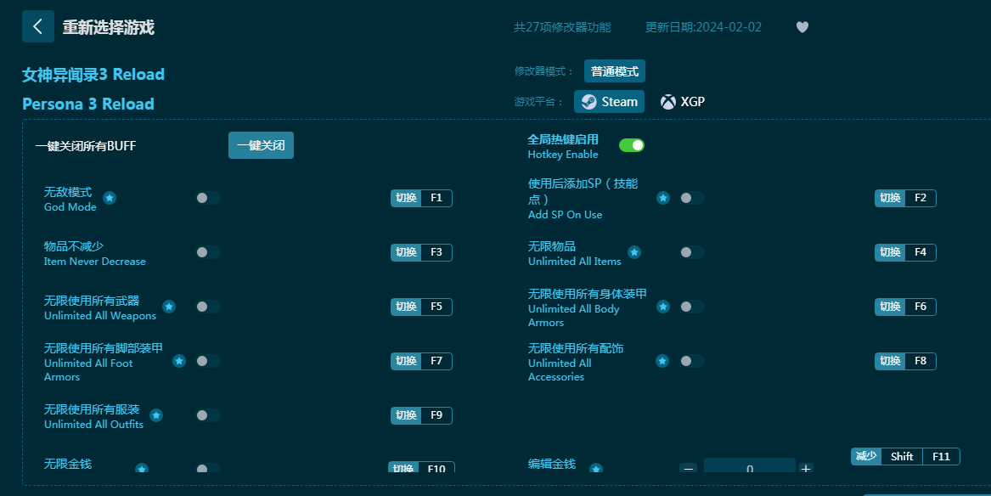Click the star icon beside 无限金钱
The width and height of the screenshot is (991, 496).
pos(142,468)
